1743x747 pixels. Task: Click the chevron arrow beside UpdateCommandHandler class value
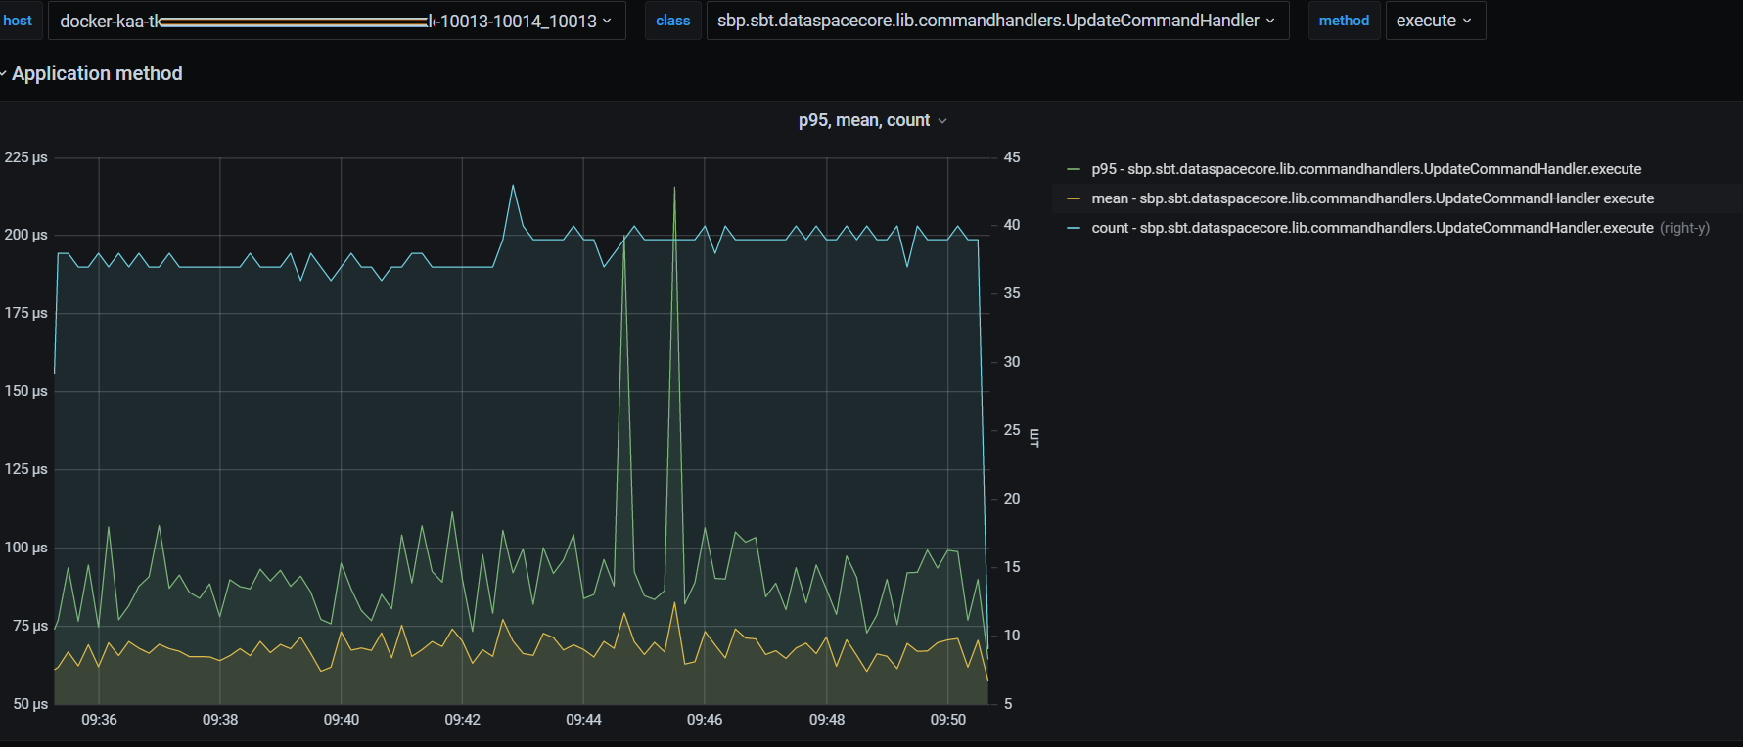click(1270, 21)
